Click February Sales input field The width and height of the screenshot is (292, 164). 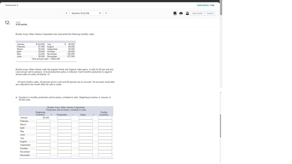(x=86, y=121)
